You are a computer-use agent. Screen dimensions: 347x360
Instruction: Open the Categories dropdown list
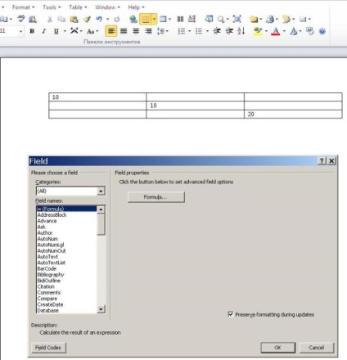tap(101, 191)
